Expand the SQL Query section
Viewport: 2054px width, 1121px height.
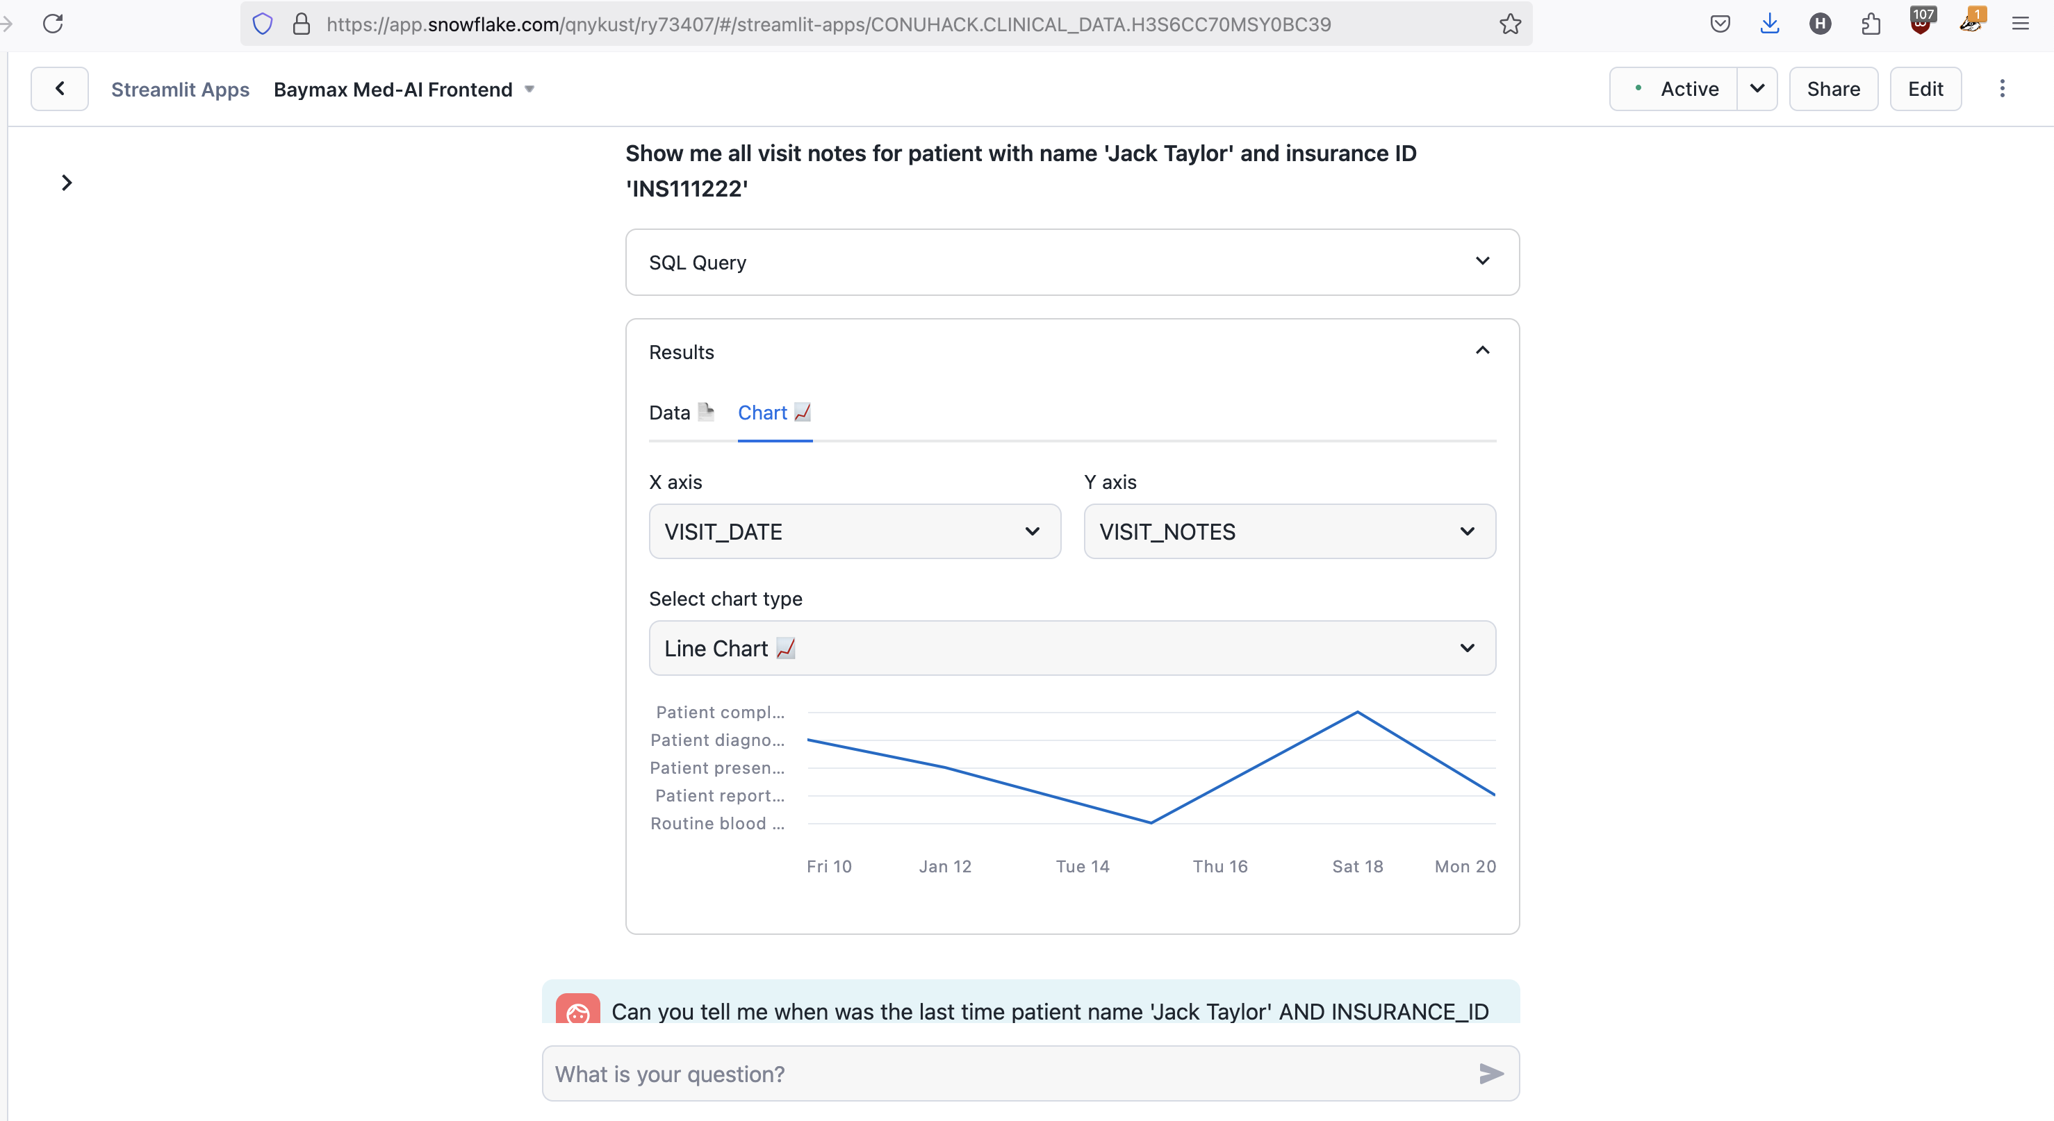click(1483, 260)
